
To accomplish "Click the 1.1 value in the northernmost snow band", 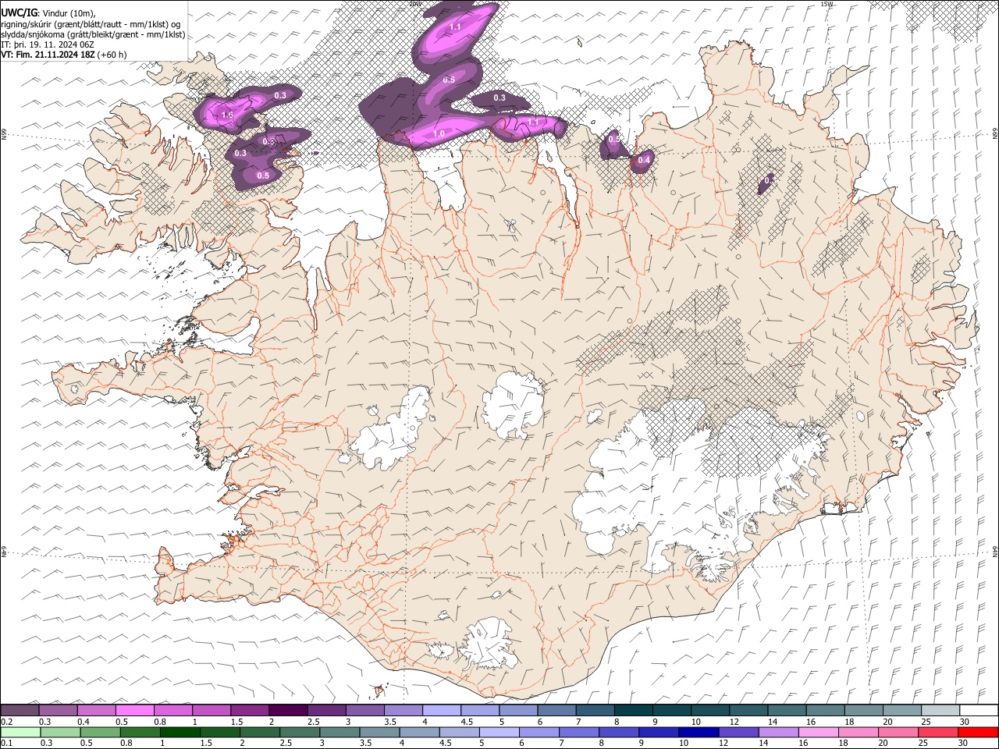I will pos(456,27).
